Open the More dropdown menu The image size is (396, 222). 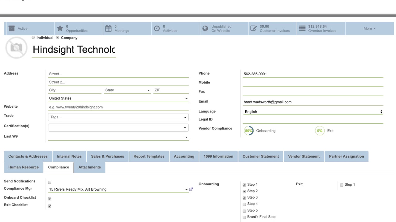pyautogui.click(x=369, y=28)
